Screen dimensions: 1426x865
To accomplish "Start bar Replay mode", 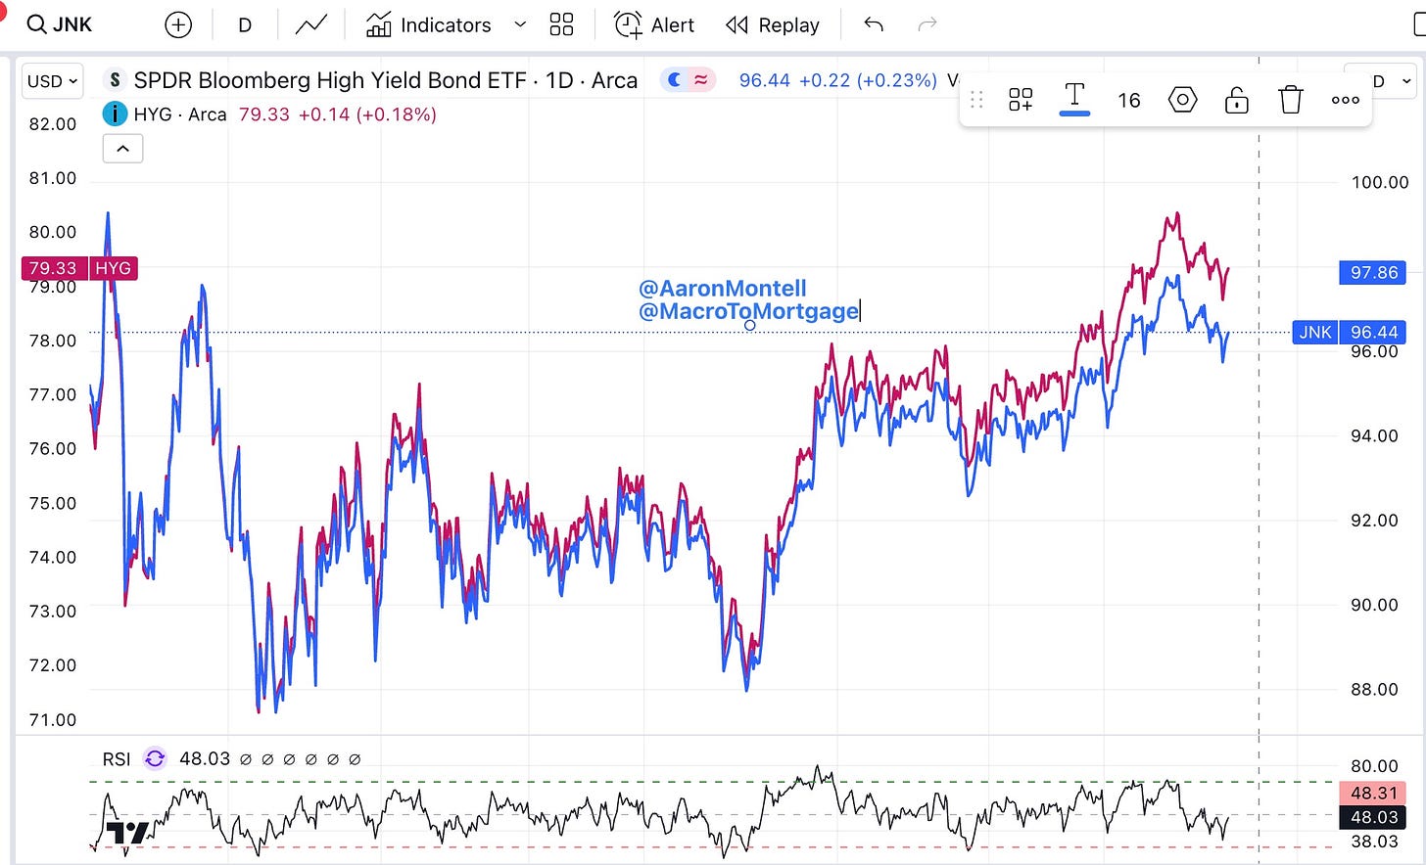I will point(773,24).
